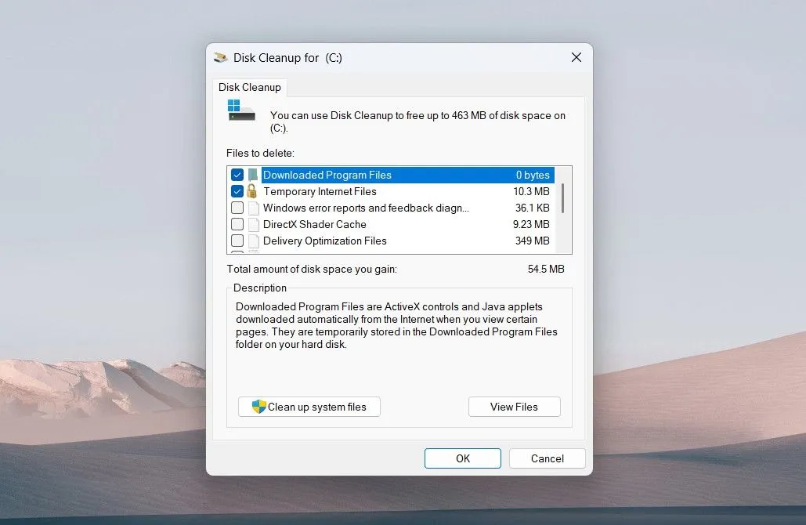Select Windows error reports and feedback row
The width and height of the screenshot is (806, 525).
pyautogui.click(x=366, y=208)
